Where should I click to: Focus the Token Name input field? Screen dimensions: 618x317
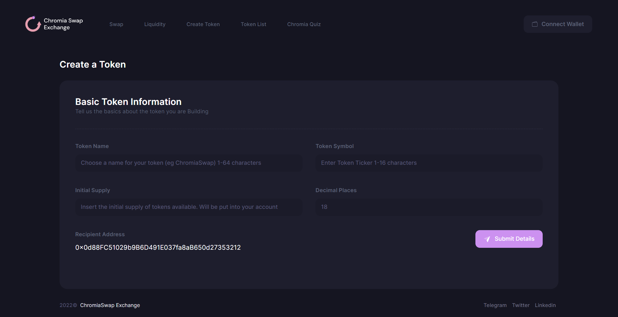[189, 163]
